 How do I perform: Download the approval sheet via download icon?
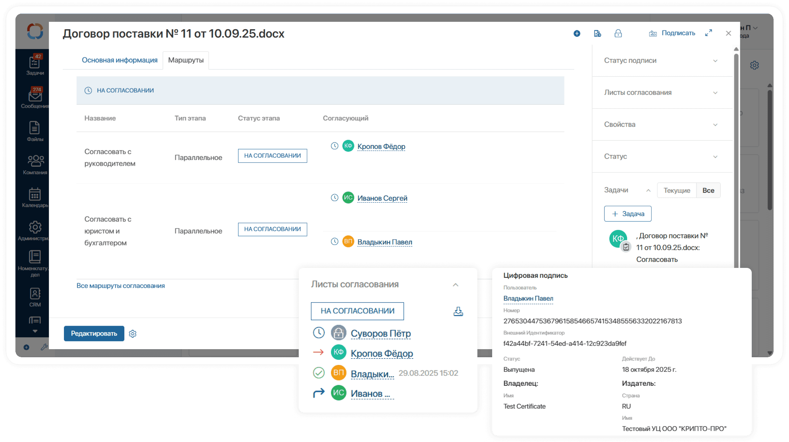pyautogui.click(x=458, y=311)
